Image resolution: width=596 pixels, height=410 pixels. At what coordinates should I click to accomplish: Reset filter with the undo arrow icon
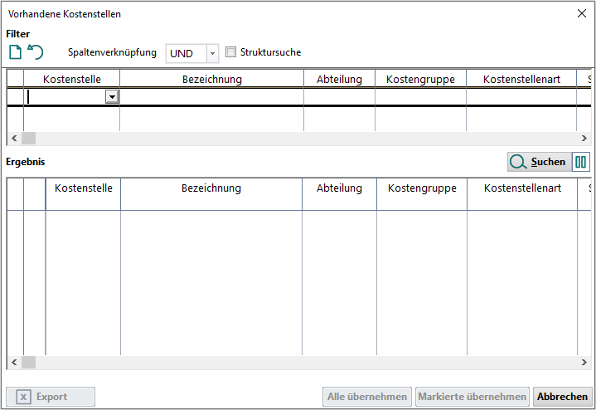tap(36, 52)
